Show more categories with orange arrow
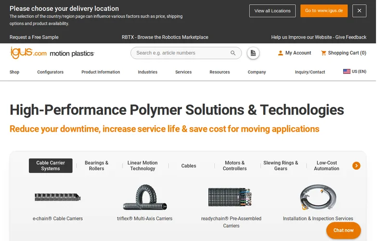This screenshot has width=385, height=241. (356, 165)
